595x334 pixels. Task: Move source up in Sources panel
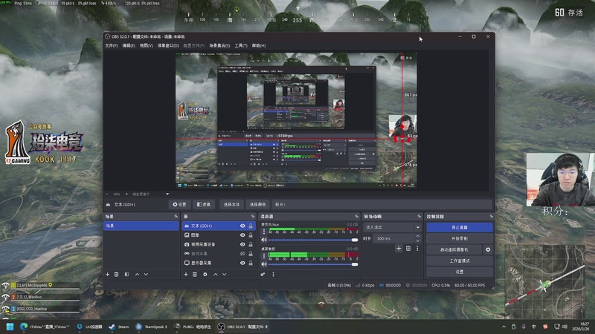pyautogui.click(x=215, y=274)
